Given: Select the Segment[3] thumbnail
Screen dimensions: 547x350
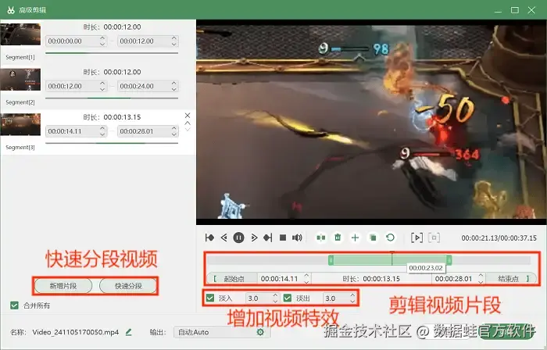Looking at the screenshot, I should coord(20,124).
